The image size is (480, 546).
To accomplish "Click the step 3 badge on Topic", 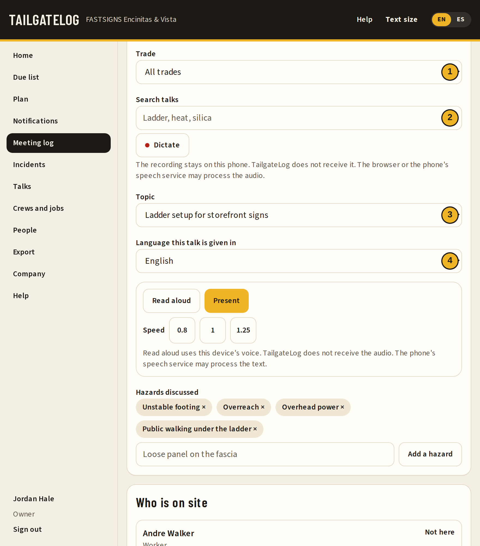I will tap(450, 215).
